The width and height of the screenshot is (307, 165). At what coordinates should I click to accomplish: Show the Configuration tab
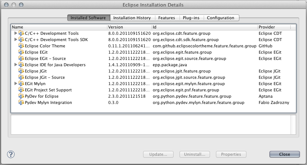pyautogui.click(x=220, y=18)
